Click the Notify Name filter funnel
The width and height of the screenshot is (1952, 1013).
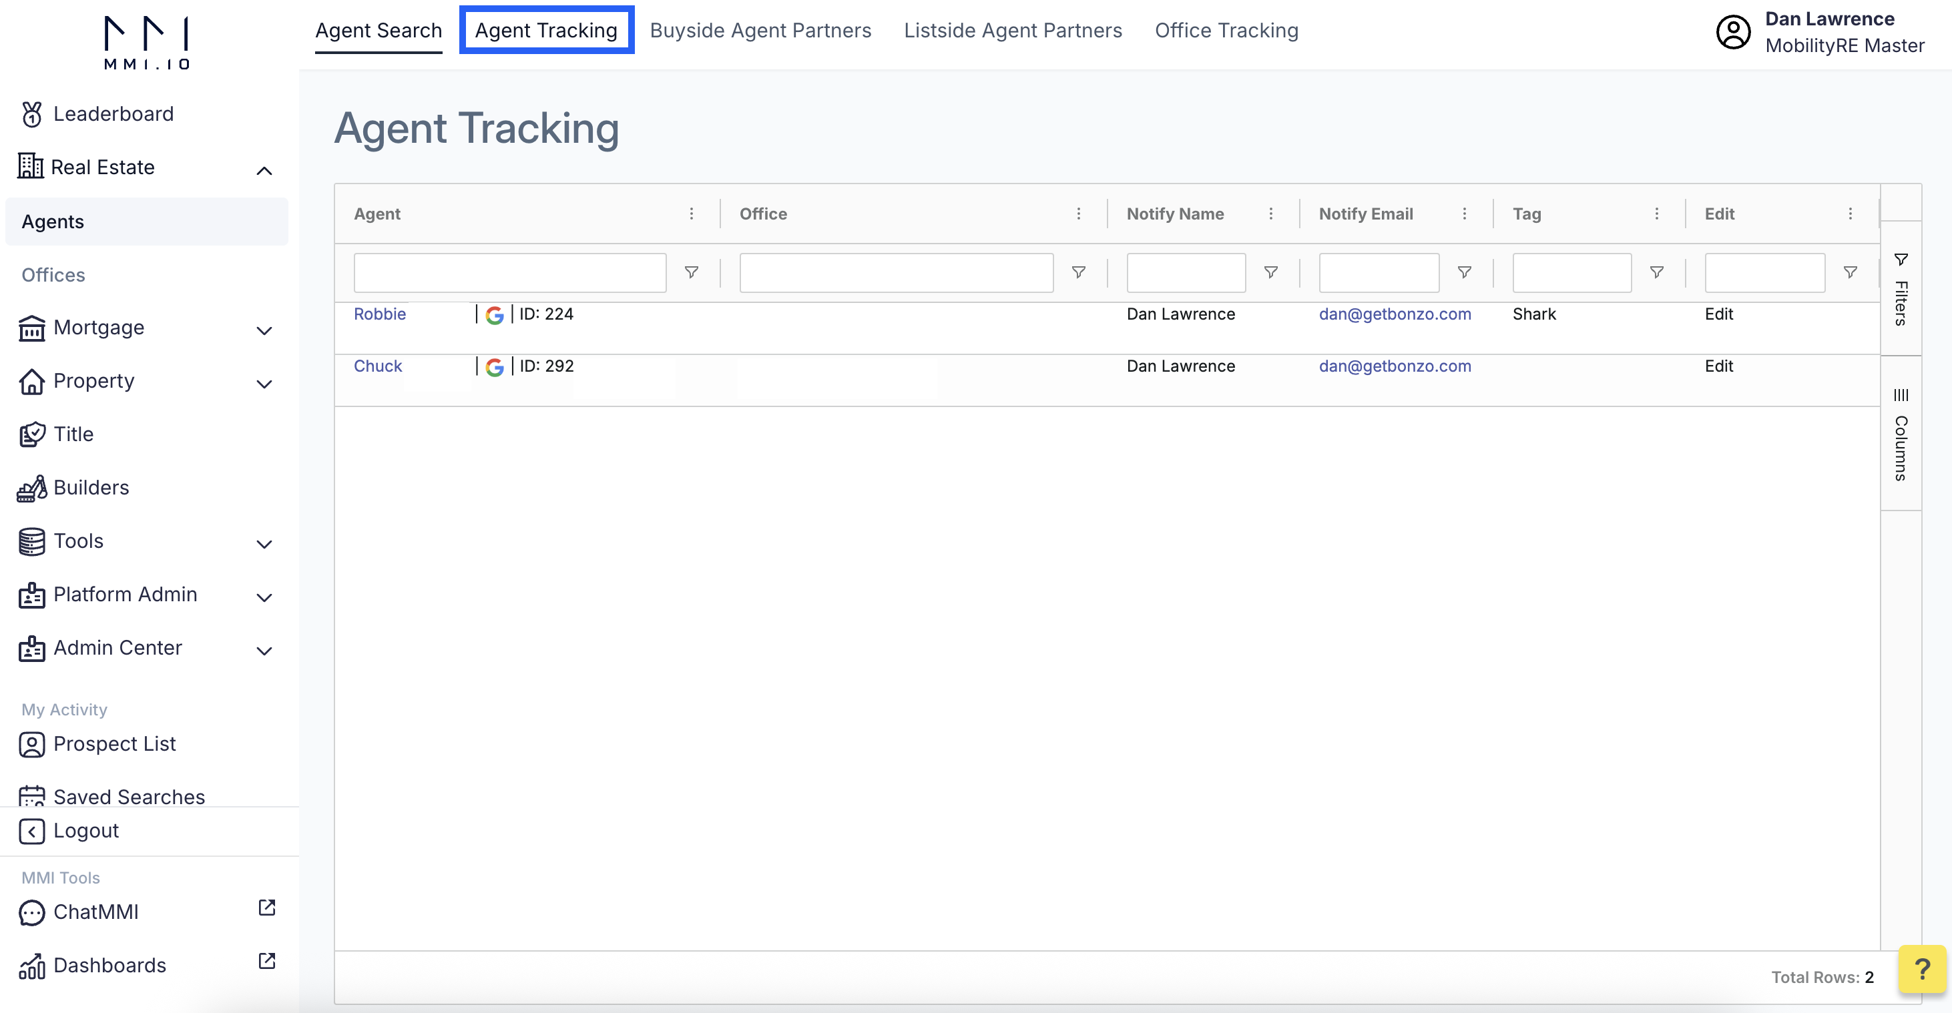pos(1271,272)
